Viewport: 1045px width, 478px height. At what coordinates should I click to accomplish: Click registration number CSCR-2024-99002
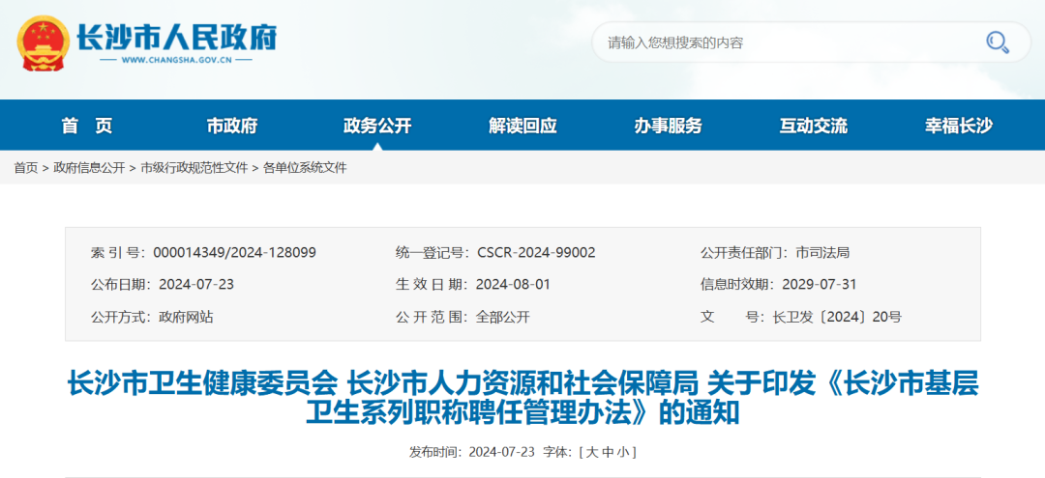click(536, 253)
